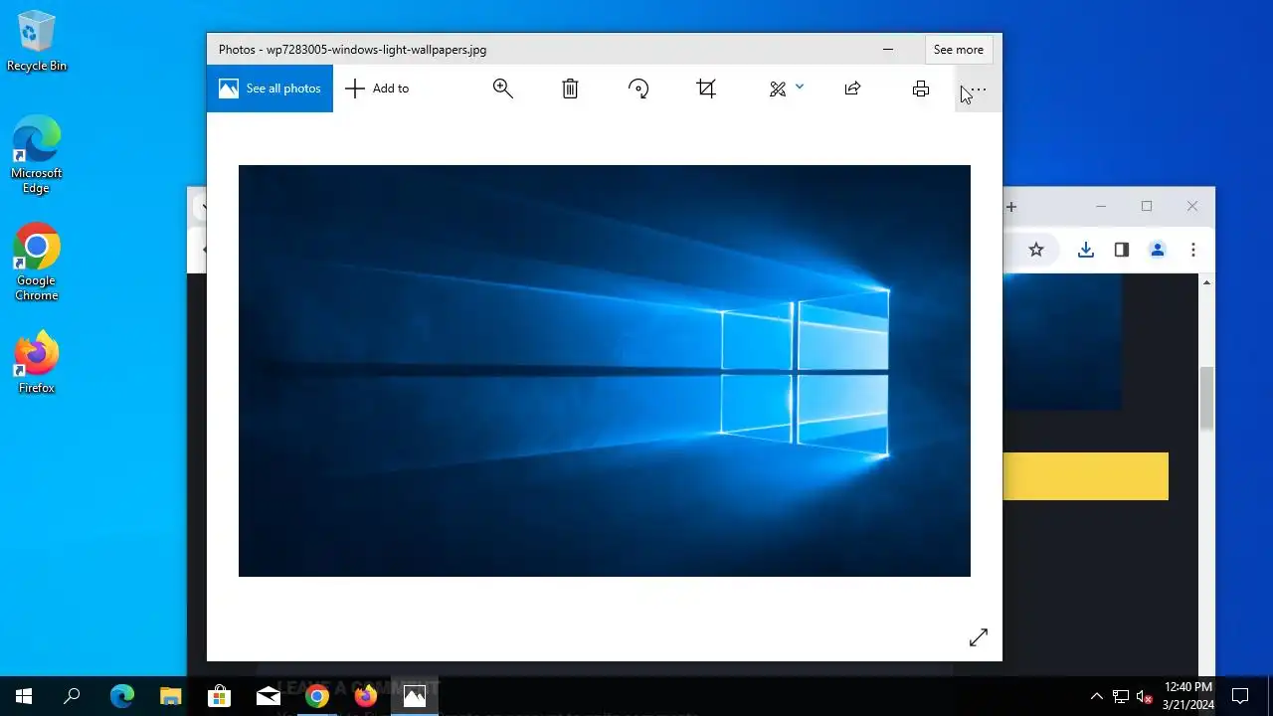Click the yellow button in Chrome page
Image resolution: width=1273 pixels, height=716 pixels.
point(1086,476)
